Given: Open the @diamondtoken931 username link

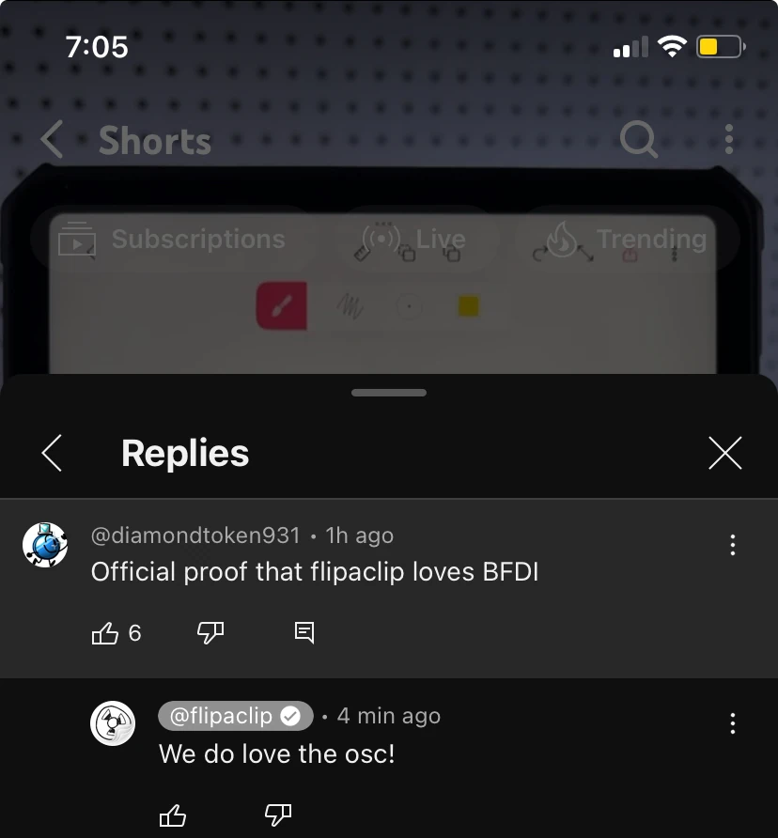Looking at the screenshot, I should [195, 535].
